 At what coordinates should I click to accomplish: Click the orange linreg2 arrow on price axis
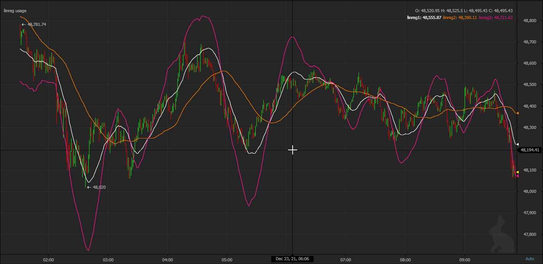pos(518,113)
